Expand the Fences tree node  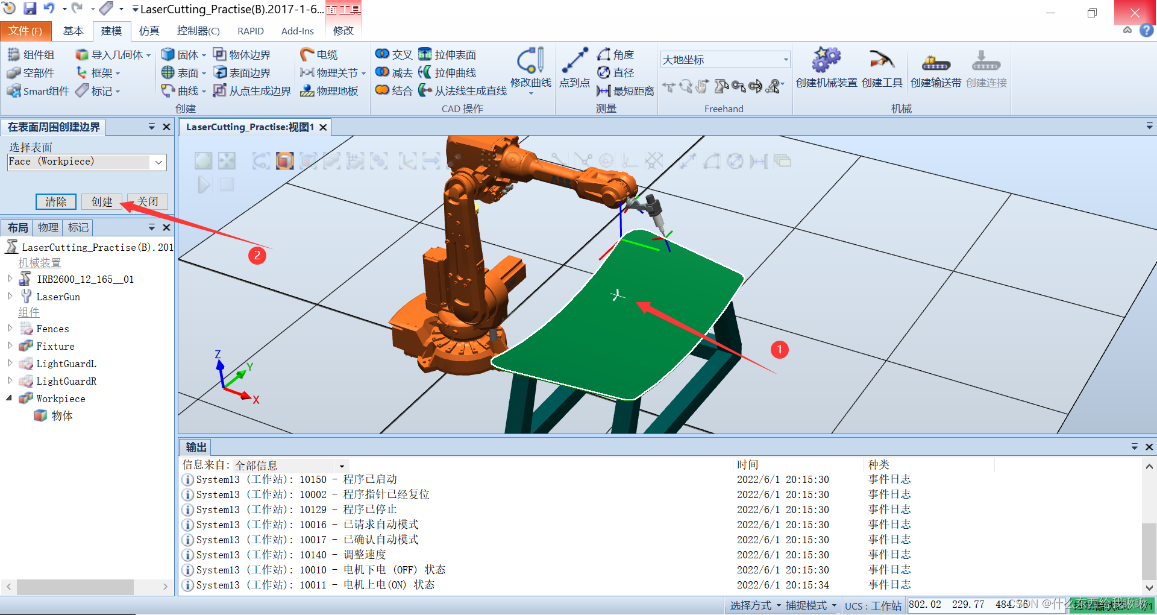click(10, 328)
